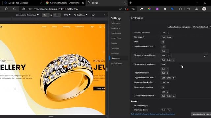Close the Google Tag Manager tab
This screenshot has height=118, width=211.
click(x=41, y=3)
